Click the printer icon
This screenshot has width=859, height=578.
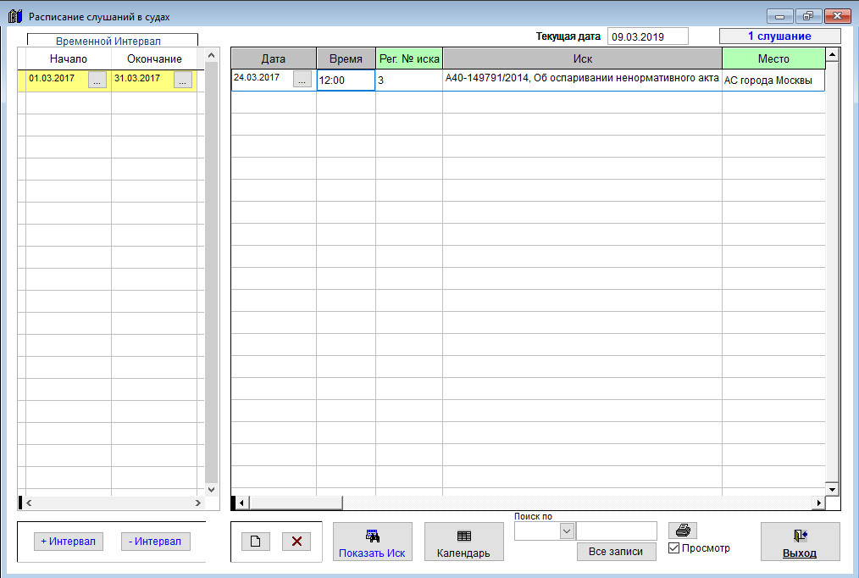tap(683, 531)
